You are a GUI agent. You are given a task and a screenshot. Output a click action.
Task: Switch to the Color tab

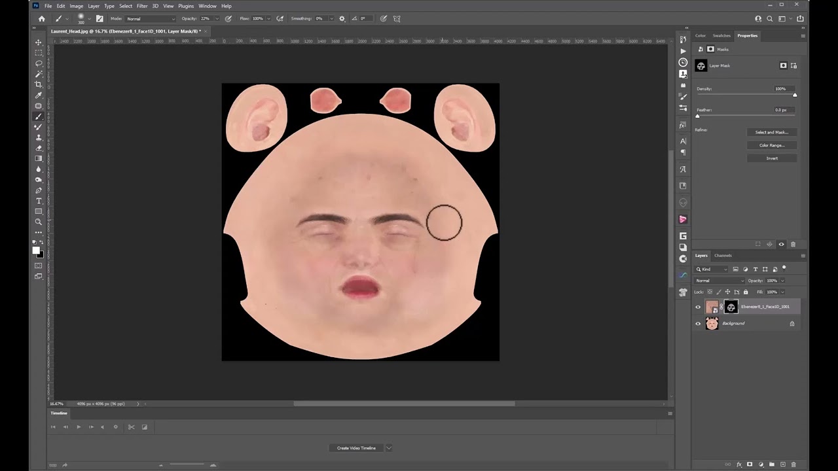point(701,35)
